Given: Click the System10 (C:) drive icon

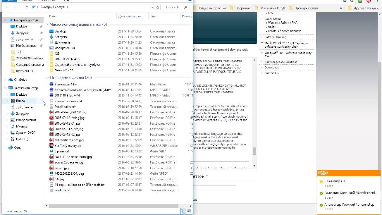Looking at the screenshot, I should pos(13,133).
